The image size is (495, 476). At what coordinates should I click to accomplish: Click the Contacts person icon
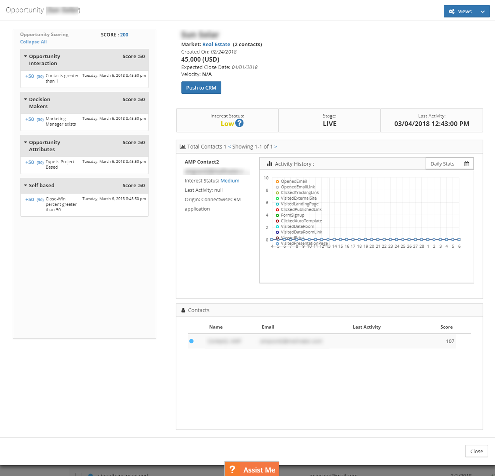click(x=183, y=310)
